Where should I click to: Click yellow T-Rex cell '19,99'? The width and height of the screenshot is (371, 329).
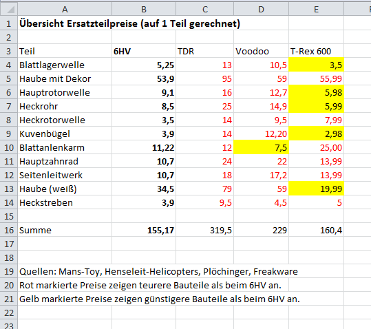316,189
